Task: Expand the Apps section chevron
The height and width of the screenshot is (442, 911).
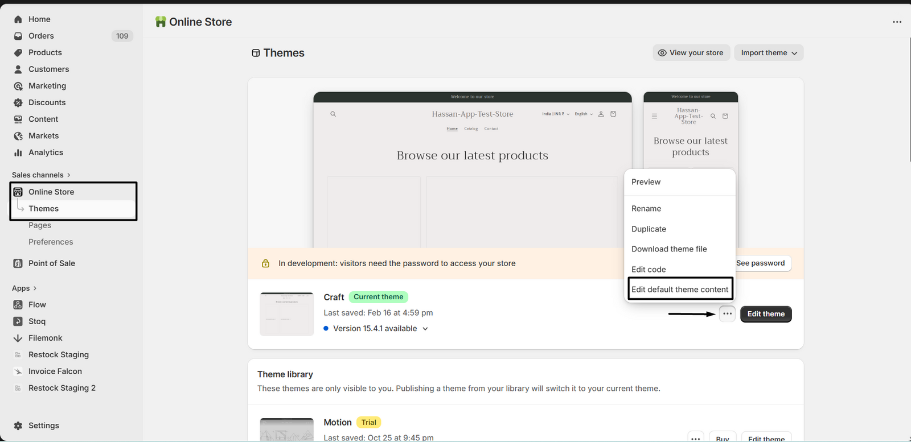Action: (35, 288)
